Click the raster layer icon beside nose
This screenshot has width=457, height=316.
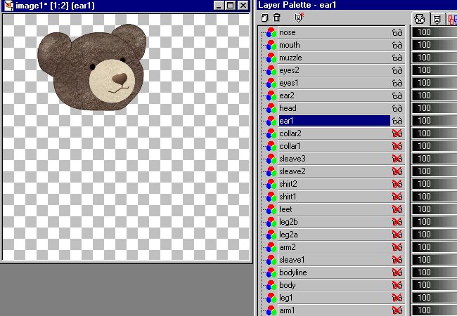click(270, 32)
